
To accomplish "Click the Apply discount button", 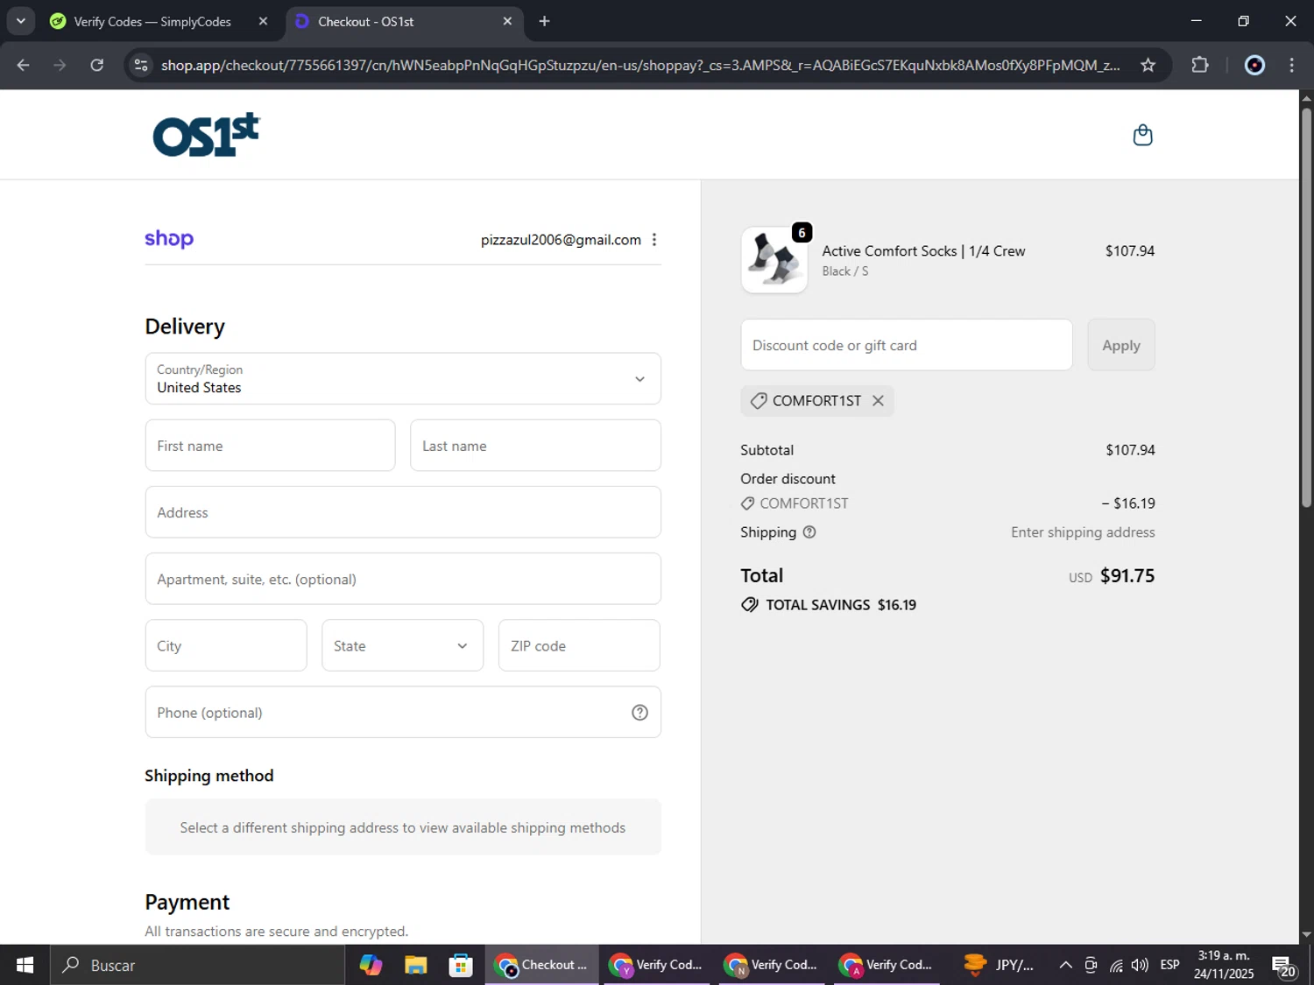I will 1121,345.
